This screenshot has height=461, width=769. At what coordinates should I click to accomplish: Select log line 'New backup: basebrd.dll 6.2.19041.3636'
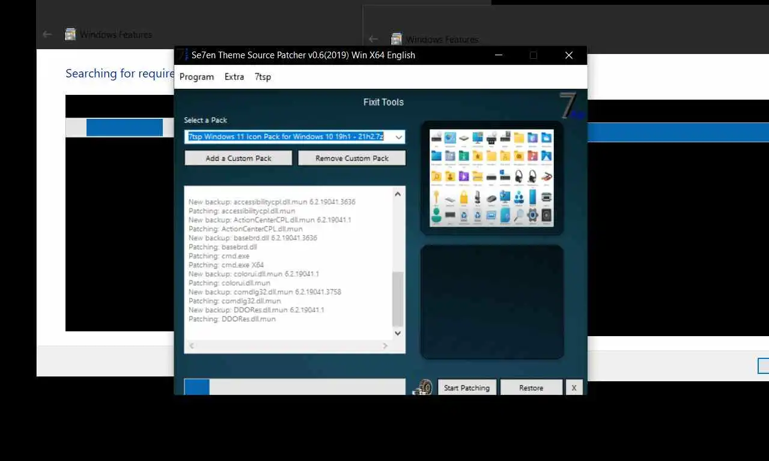point(252,238)
